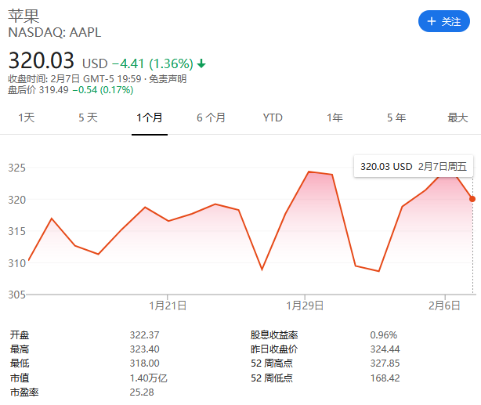
Task: Click the 52 周高点 value 327.85
Action: [x=384, y=363]
